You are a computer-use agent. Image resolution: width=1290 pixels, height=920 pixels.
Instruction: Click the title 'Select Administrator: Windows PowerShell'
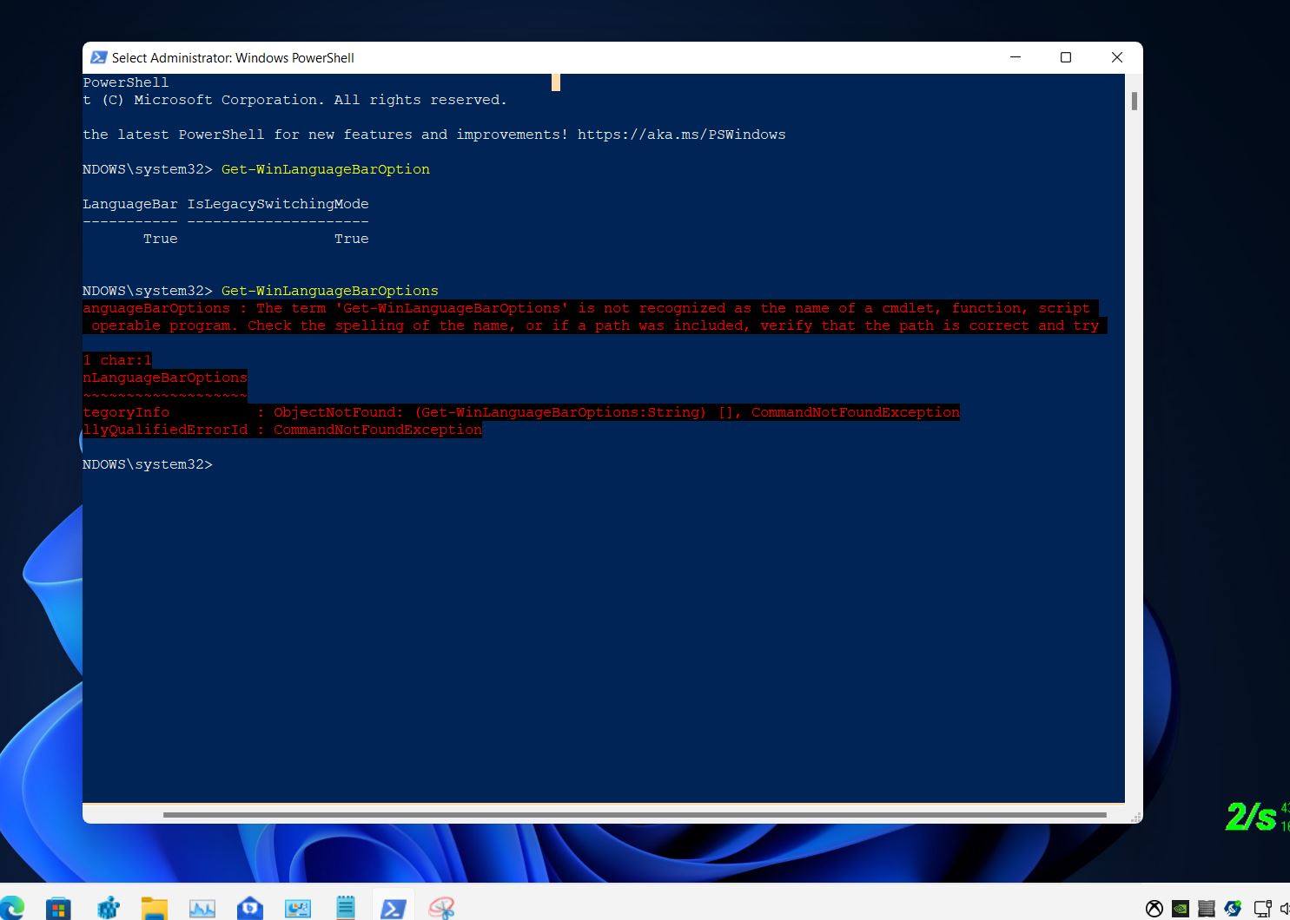(233, 58)
